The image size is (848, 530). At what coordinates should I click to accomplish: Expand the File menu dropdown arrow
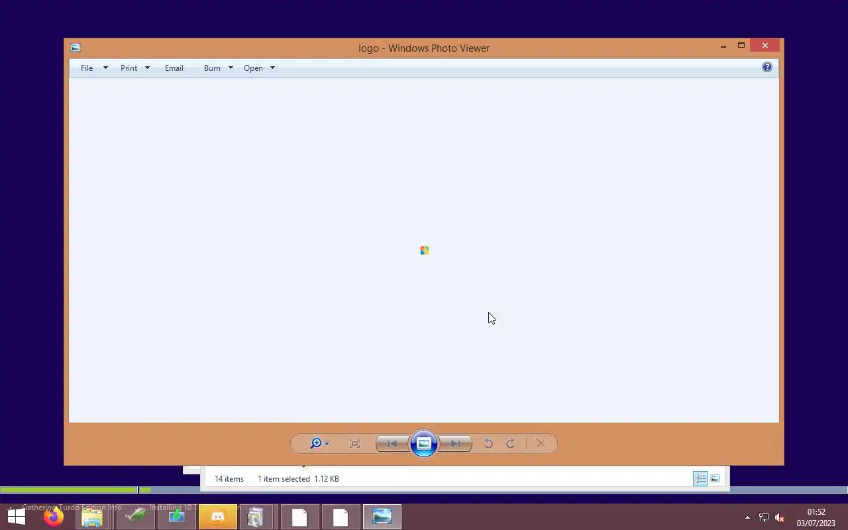(105, 68)
